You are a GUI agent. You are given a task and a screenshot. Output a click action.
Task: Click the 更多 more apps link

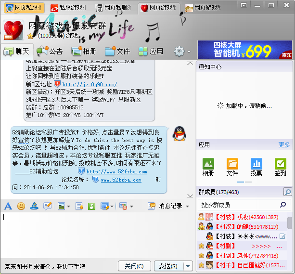pos(284,144)
